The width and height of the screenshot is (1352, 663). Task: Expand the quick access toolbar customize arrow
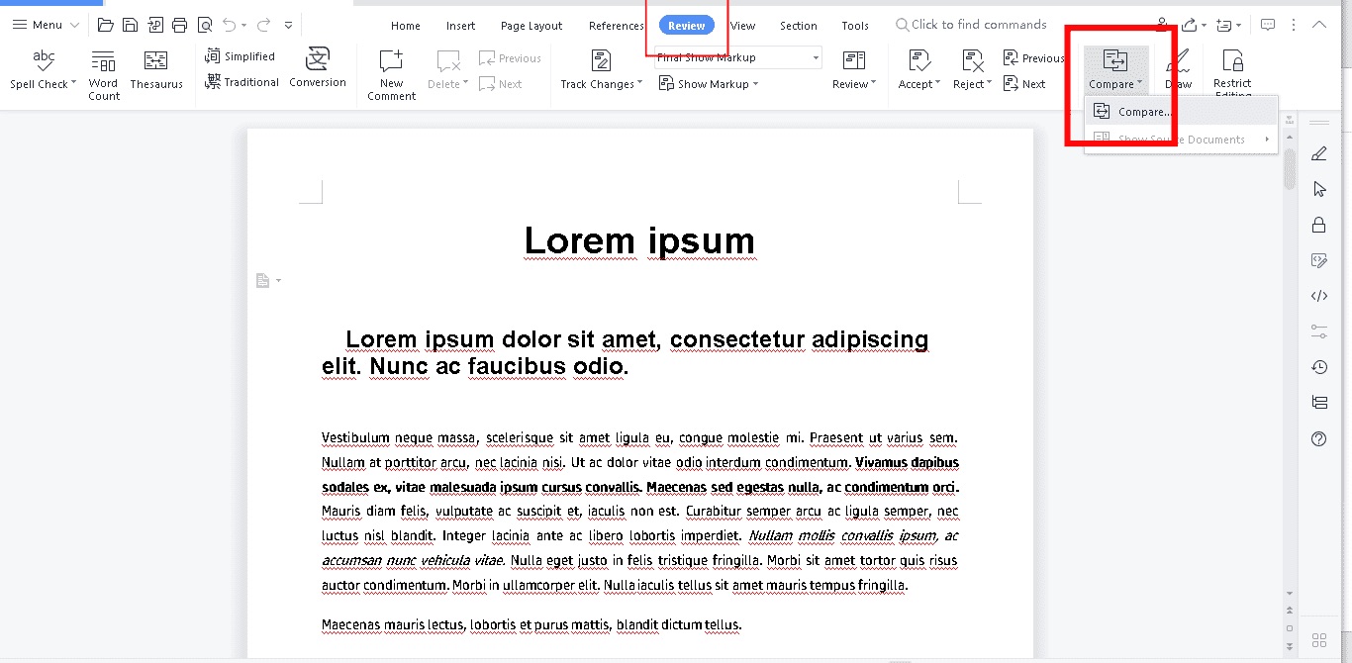click(x=288, y=25)
